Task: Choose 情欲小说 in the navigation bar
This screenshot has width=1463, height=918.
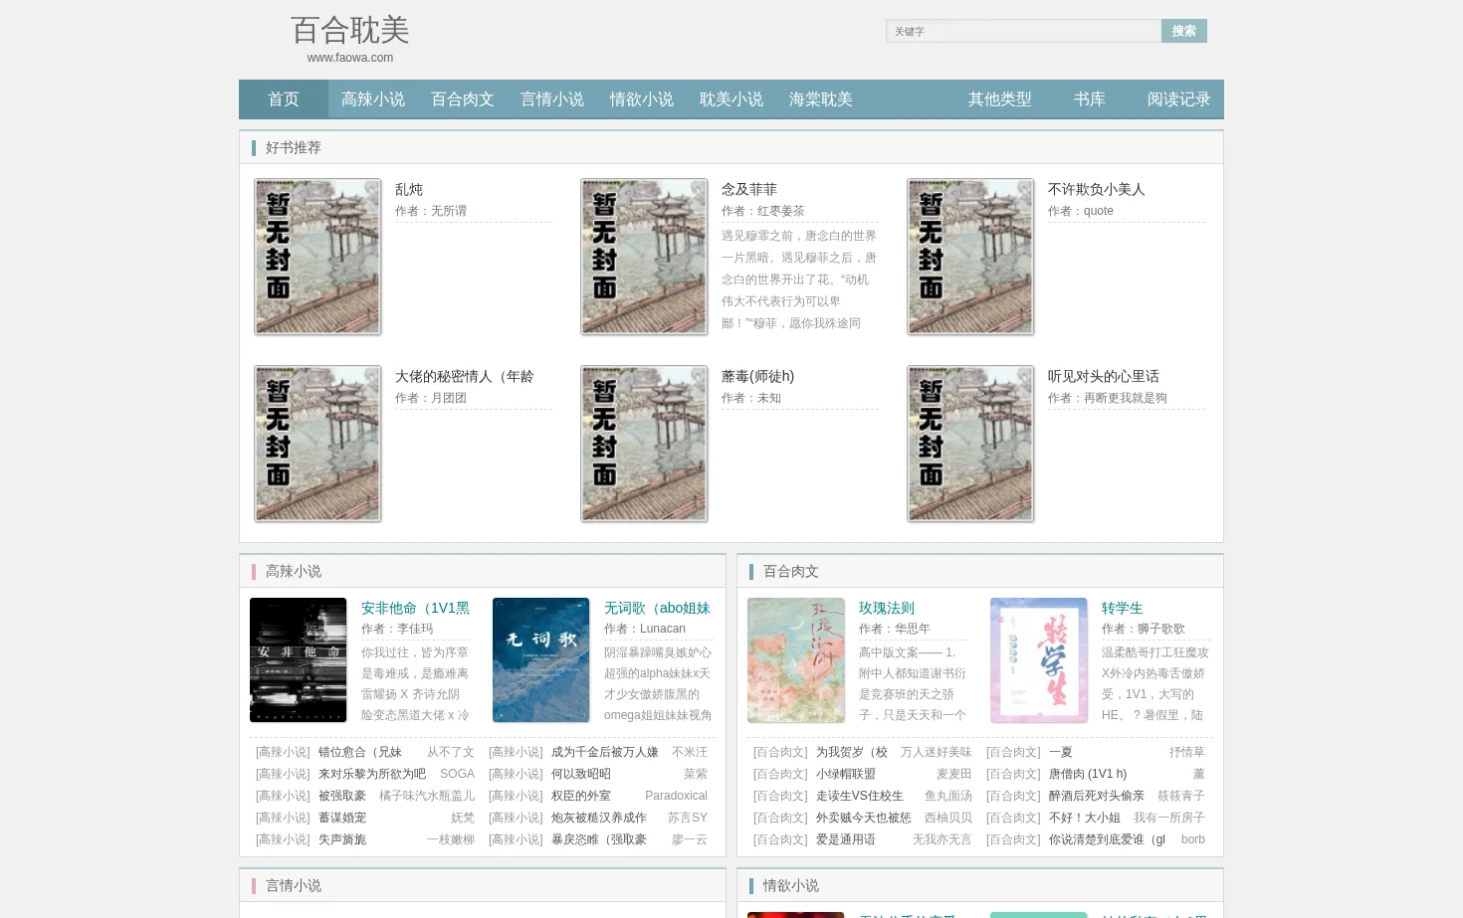Action: point(642,99)
